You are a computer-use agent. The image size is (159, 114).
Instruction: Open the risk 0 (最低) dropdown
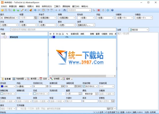24,86
